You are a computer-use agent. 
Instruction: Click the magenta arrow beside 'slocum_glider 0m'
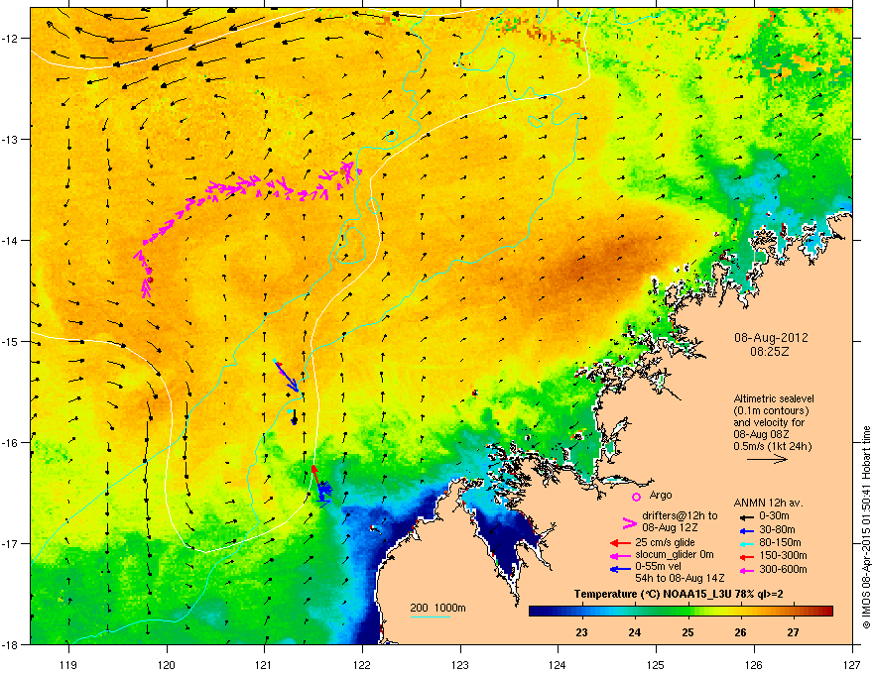(620, 555)
